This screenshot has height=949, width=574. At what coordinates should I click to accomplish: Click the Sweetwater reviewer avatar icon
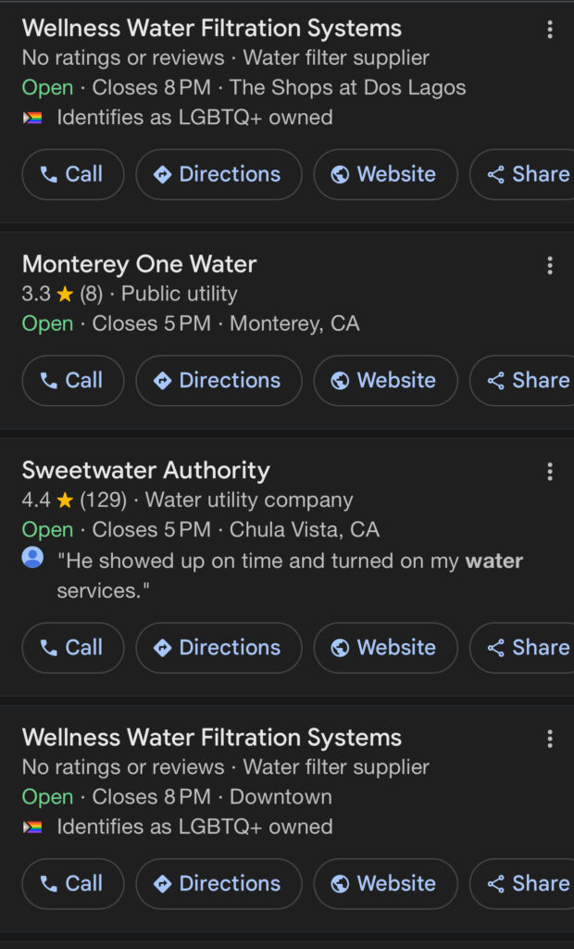pyautogui.click(x=32, y=558)
